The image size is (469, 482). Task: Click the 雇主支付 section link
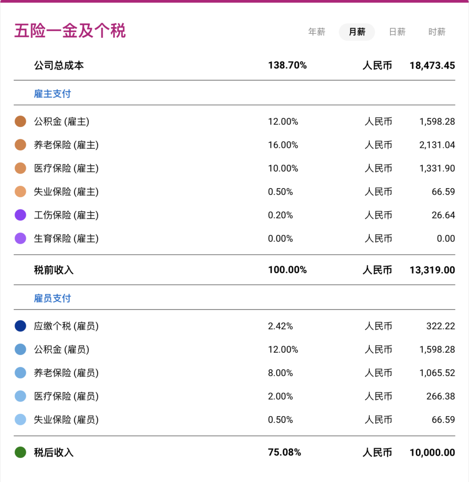[52, 93]
